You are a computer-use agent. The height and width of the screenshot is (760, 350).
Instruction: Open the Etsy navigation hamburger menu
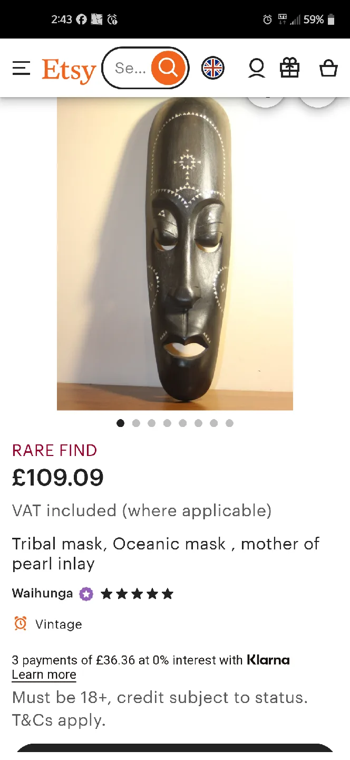21,68
